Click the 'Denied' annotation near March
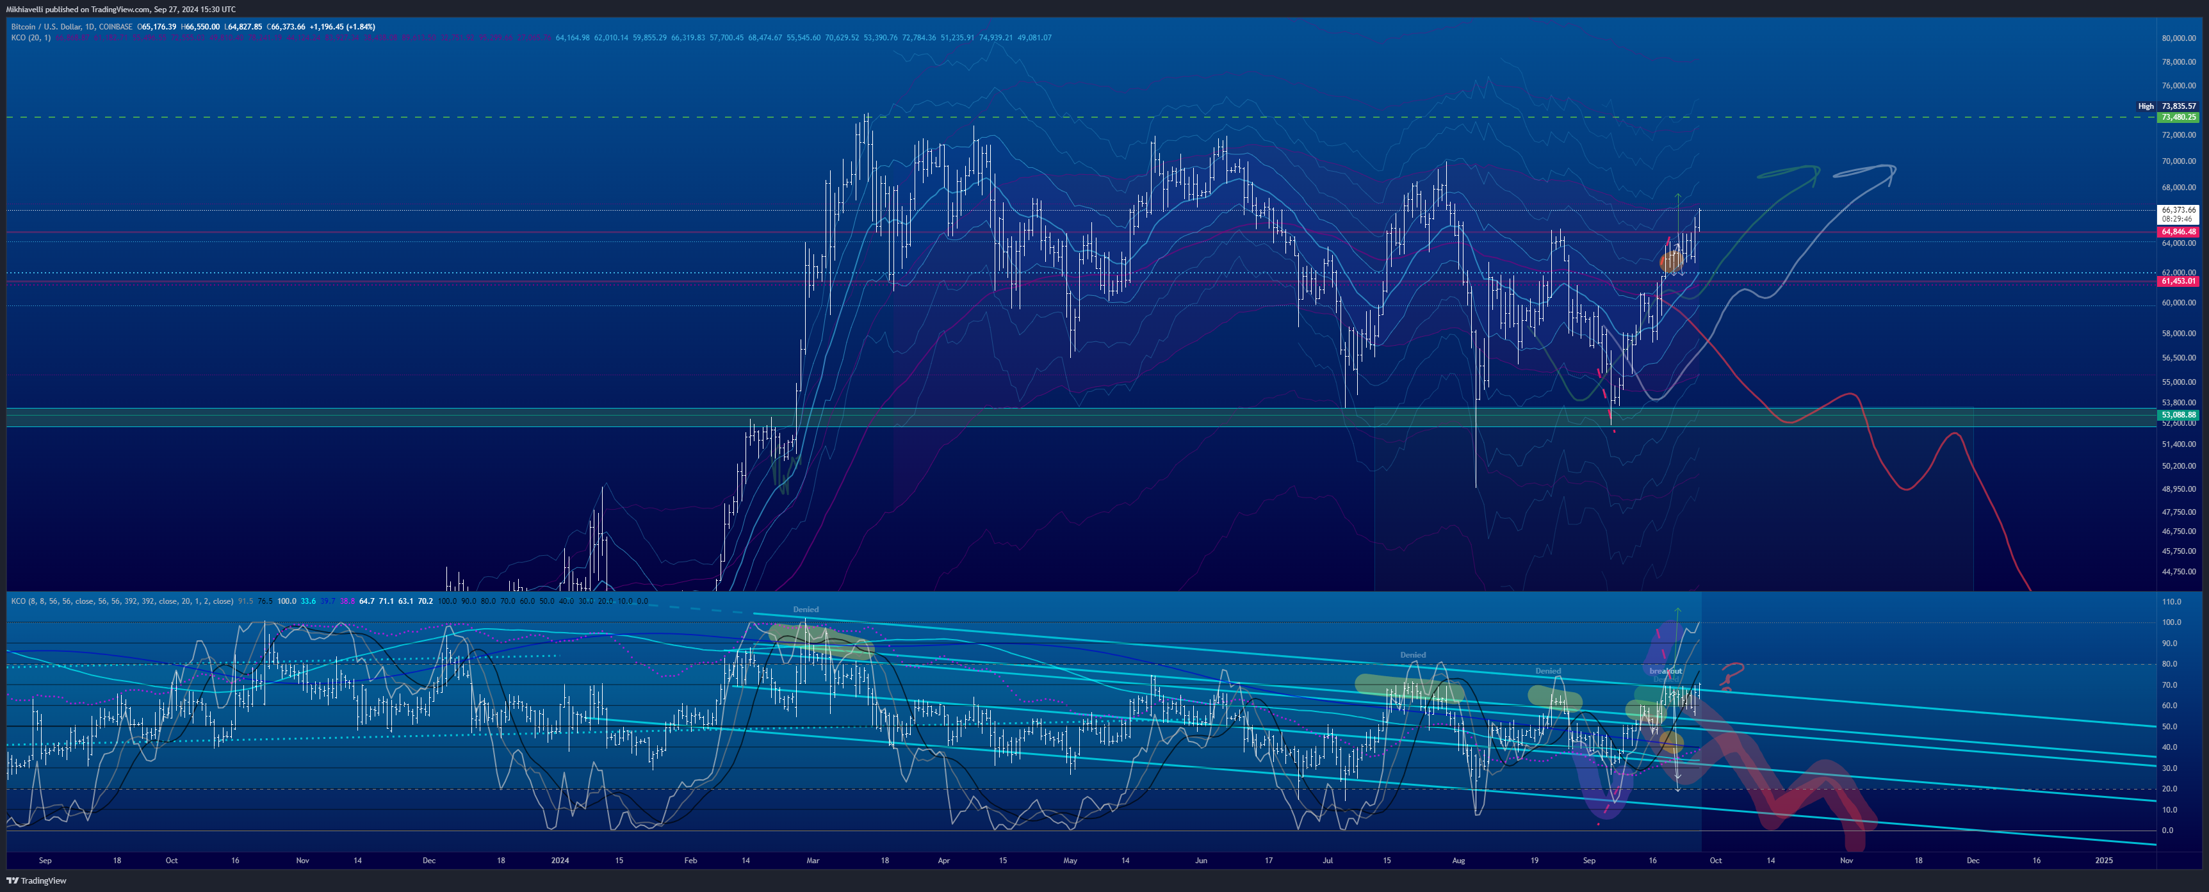 tap(805, 610)
